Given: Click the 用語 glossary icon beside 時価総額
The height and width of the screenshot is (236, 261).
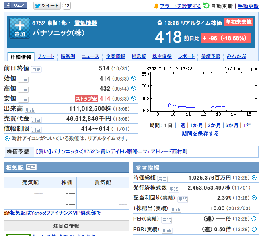Looking at the screenshot, I should click(x=162, y=179).
